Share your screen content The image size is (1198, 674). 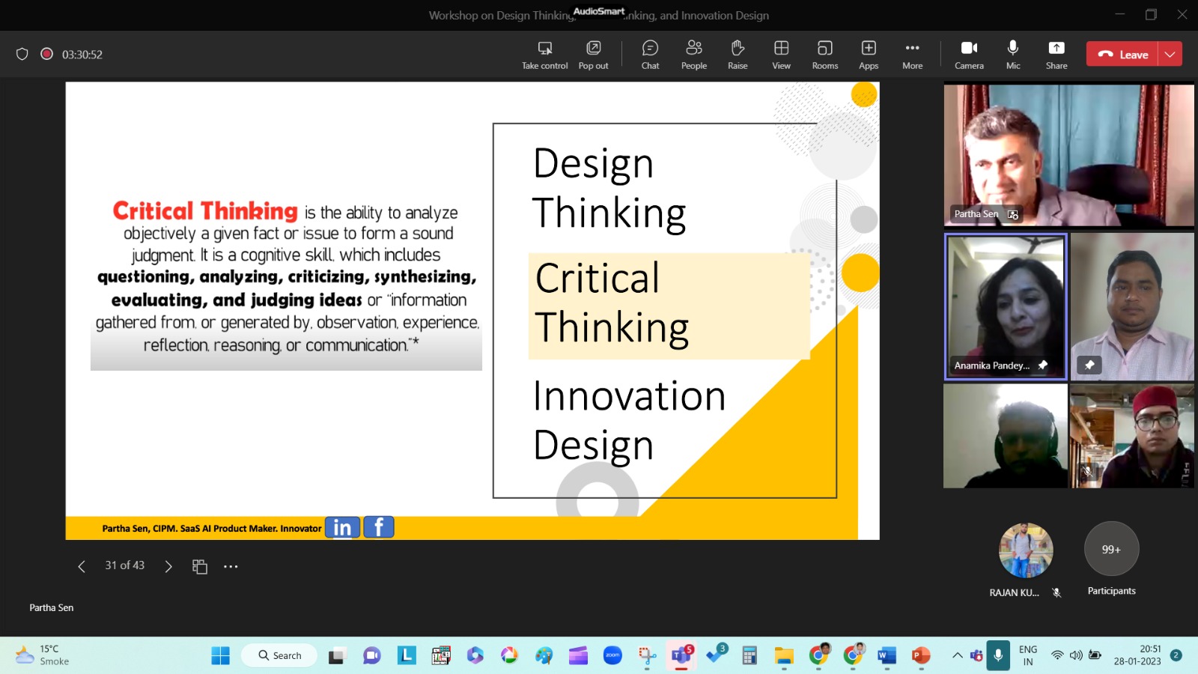click(1056, 55)
